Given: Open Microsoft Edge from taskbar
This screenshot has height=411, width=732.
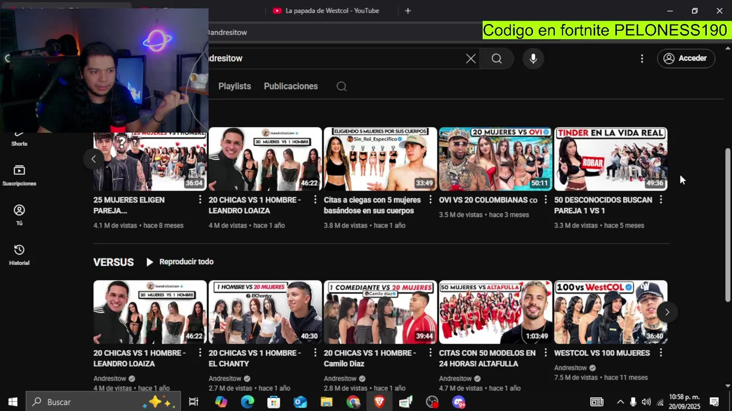Looking at the screenshot, I should point(248,402).
